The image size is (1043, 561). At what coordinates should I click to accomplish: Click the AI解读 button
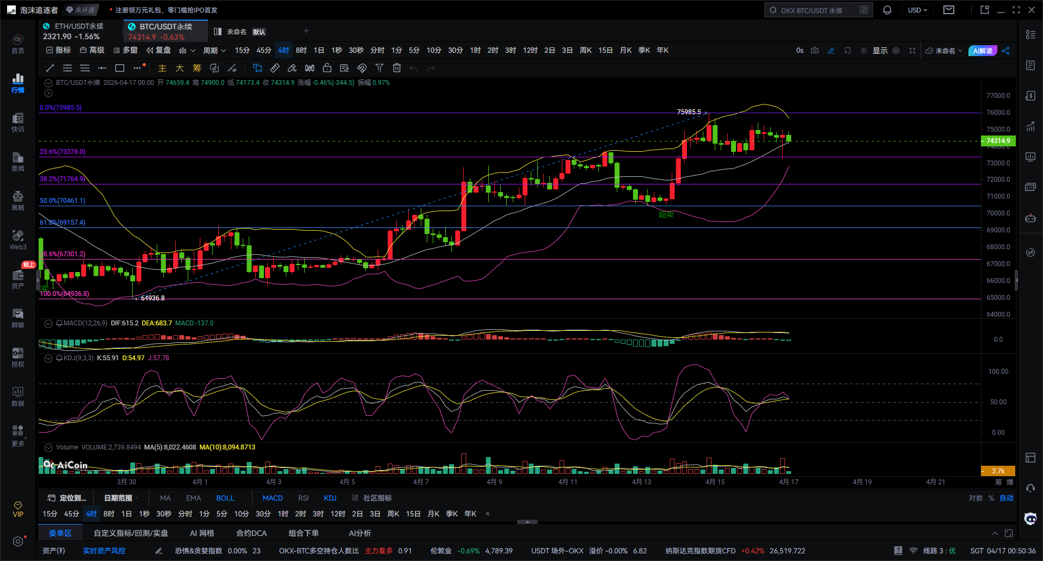point(983,51)
